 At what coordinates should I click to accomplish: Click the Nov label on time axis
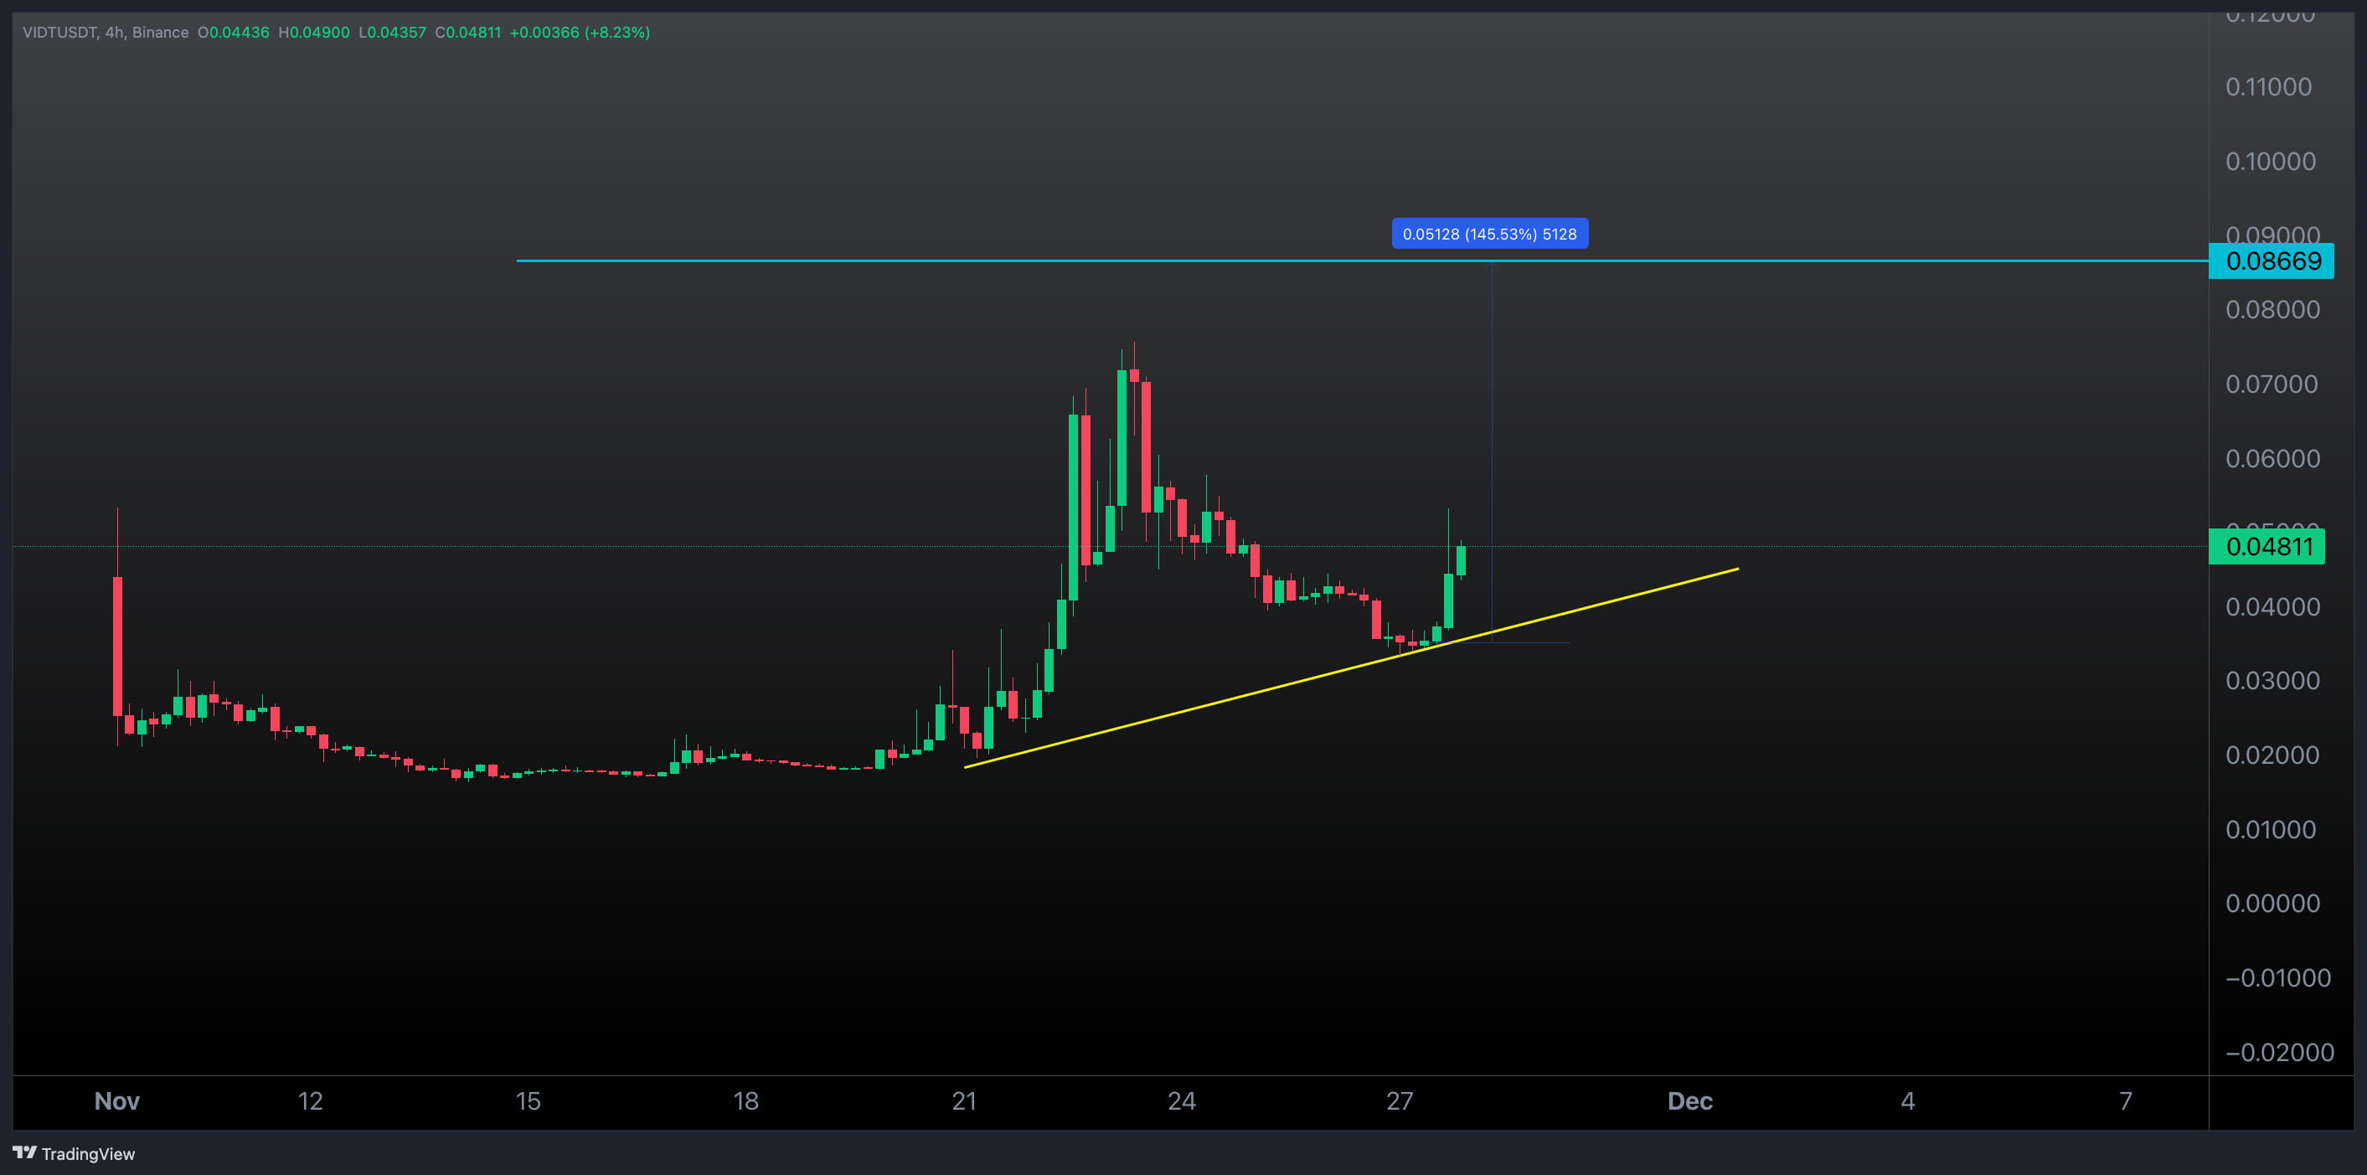click(x=116, y=1100)
